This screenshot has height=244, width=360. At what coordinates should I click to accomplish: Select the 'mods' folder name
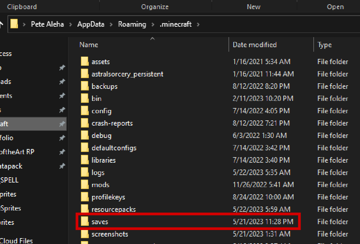(x=100, y=185)
